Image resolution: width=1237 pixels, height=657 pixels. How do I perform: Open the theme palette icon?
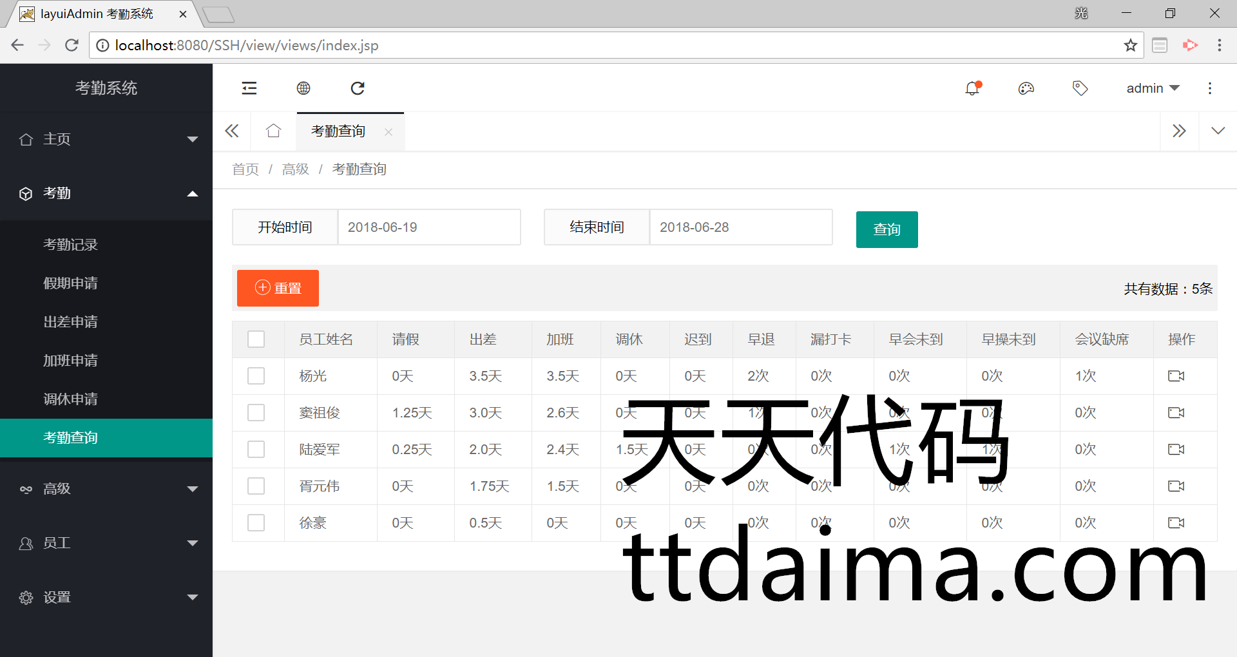1026,88
